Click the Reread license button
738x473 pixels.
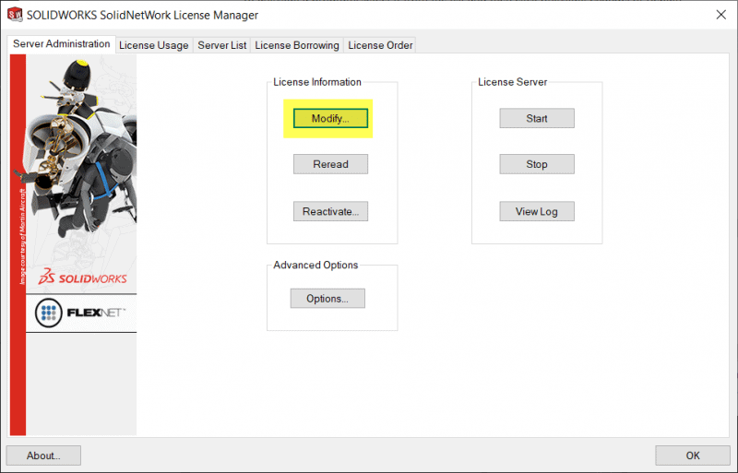point(330,164)
